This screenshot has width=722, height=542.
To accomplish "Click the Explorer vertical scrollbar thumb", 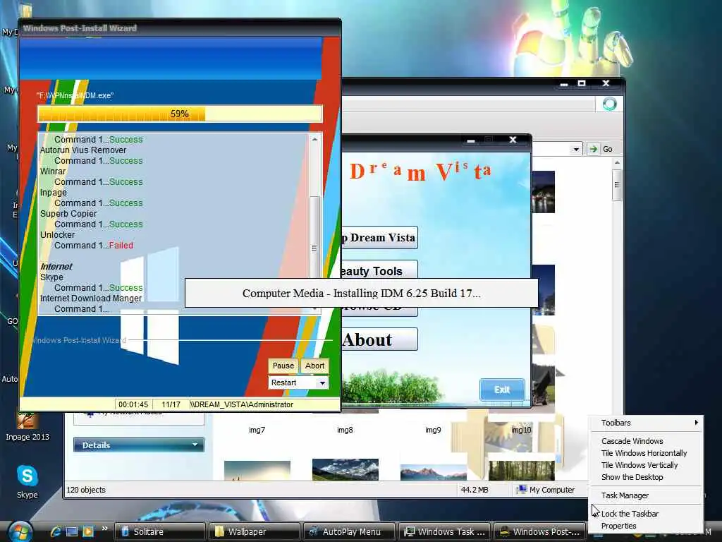I will 616,185.
